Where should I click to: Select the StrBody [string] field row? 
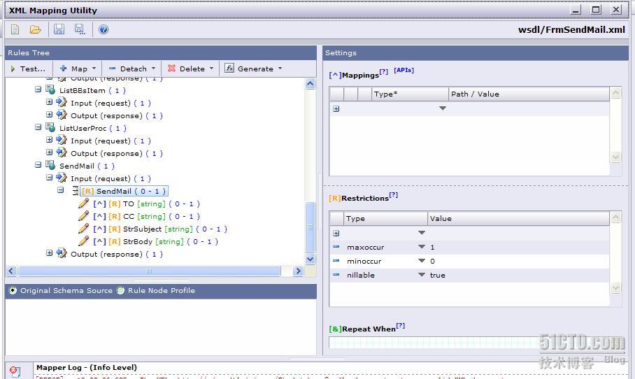pos(155,241)
